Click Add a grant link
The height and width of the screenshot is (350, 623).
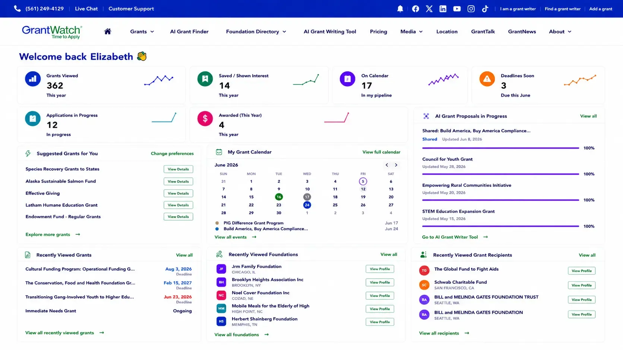click(600, 9)
